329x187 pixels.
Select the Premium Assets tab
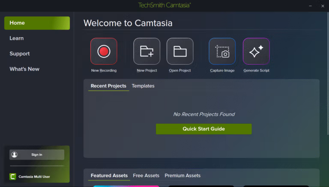182,175
